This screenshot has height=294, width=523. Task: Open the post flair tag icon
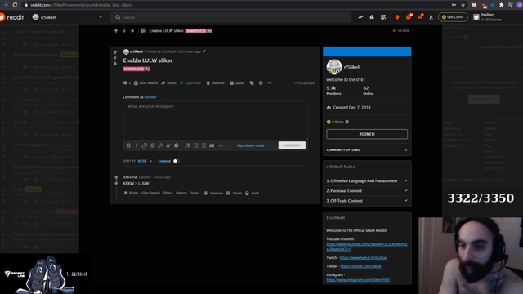click(252, 83)
